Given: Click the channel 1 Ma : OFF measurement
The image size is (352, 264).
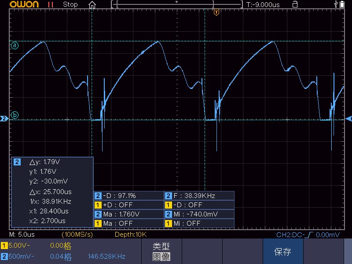Looking at the screenshot, I should (x=129, y=224).
